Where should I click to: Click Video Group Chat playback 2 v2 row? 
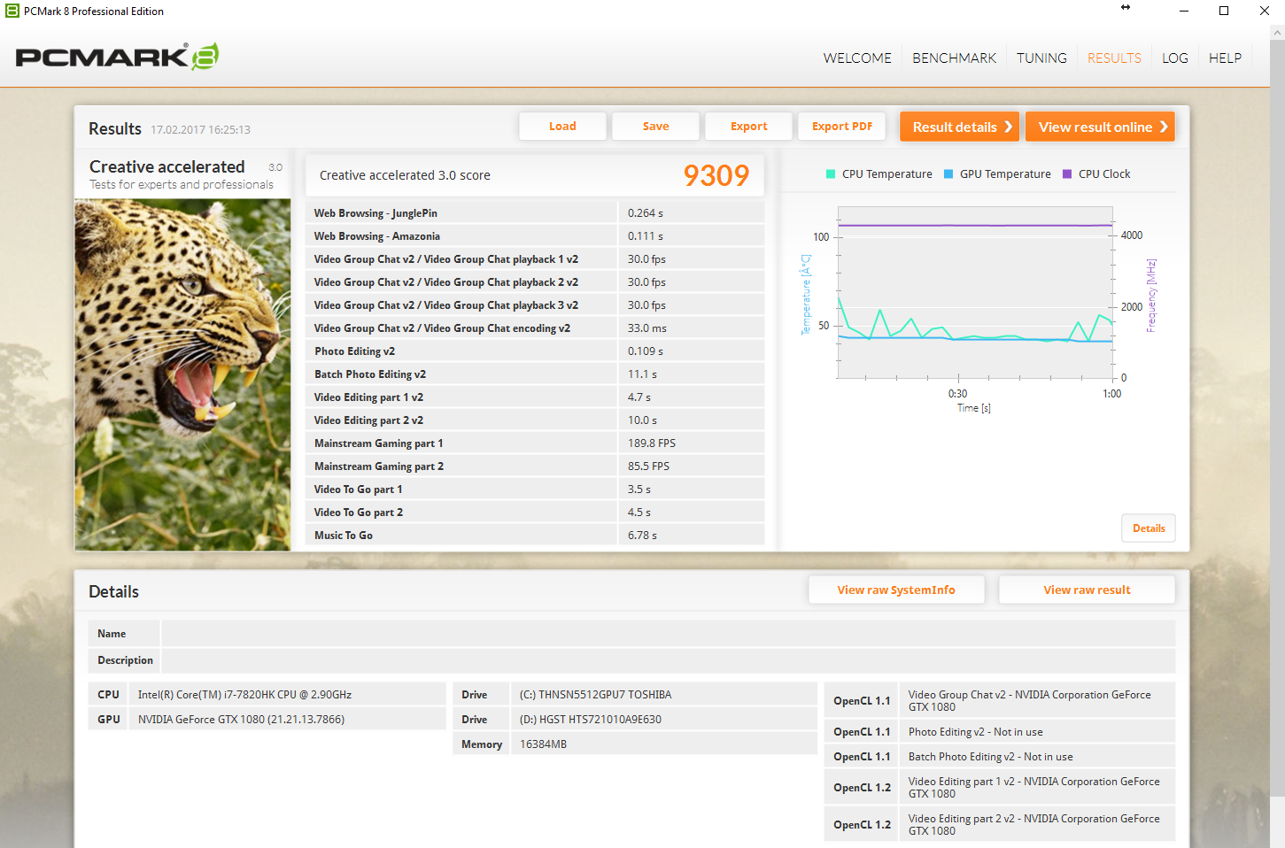(x=535, y=282)
